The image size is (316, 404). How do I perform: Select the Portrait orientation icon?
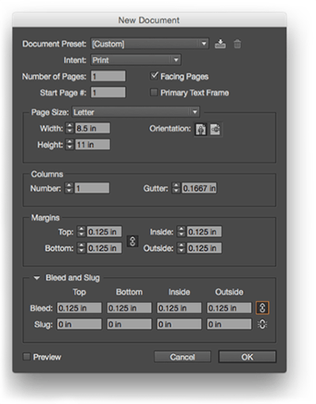201,129
